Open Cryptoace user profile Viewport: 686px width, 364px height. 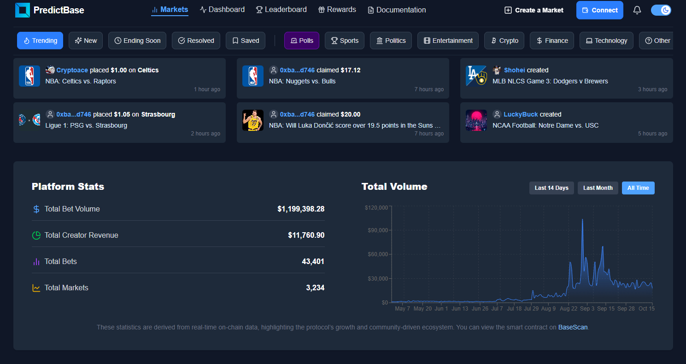72,70
